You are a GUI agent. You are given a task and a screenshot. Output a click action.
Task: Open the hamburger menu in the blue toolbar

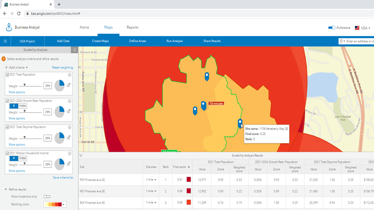tap(5, 41)
